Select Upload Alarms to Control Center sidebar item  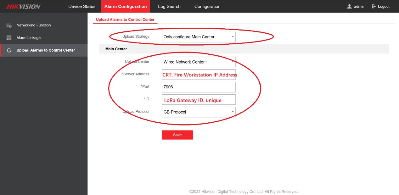[x=44, y=50]
